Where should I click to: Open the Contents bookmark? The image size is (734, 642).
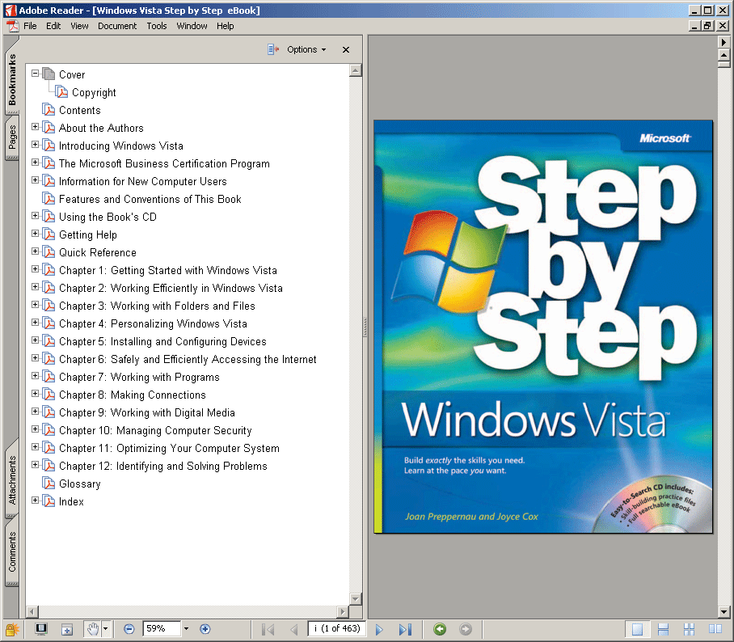79,110
